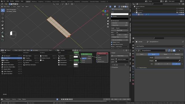Click pin icon in Properties editor header
The width and height of the screenshot is (185, 104).
pos(183,42)
